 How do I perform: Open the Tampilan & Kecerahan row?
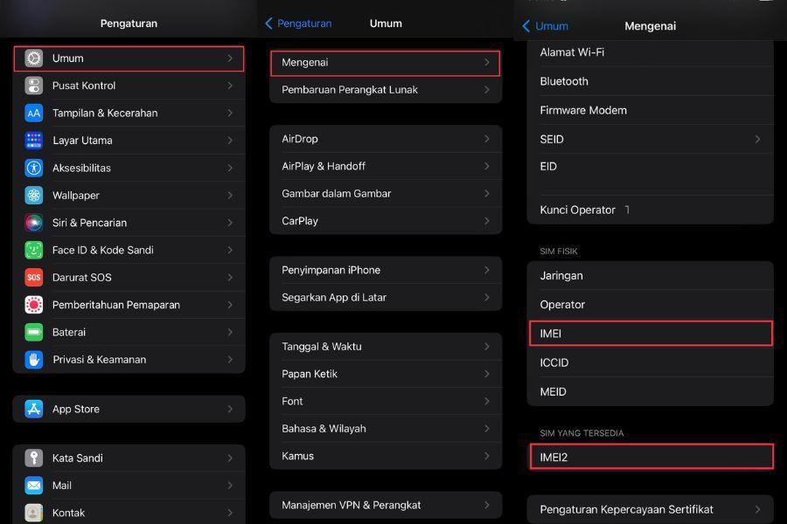pyautogui.click(x=129, y=114)
